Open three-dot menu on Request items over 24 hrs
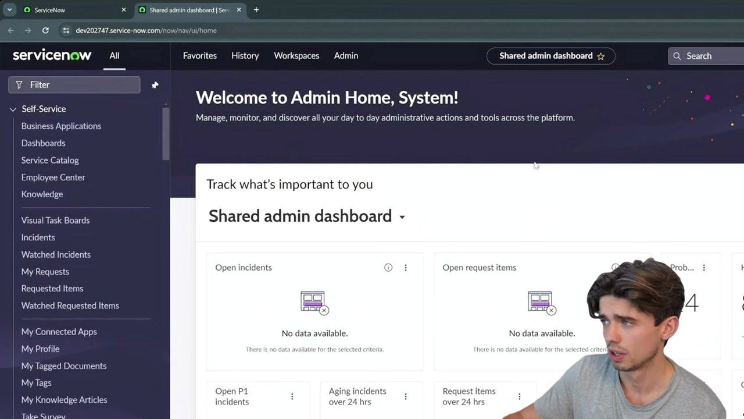The width and height of the screenshot is (744, 419). (x=519, y=396)
